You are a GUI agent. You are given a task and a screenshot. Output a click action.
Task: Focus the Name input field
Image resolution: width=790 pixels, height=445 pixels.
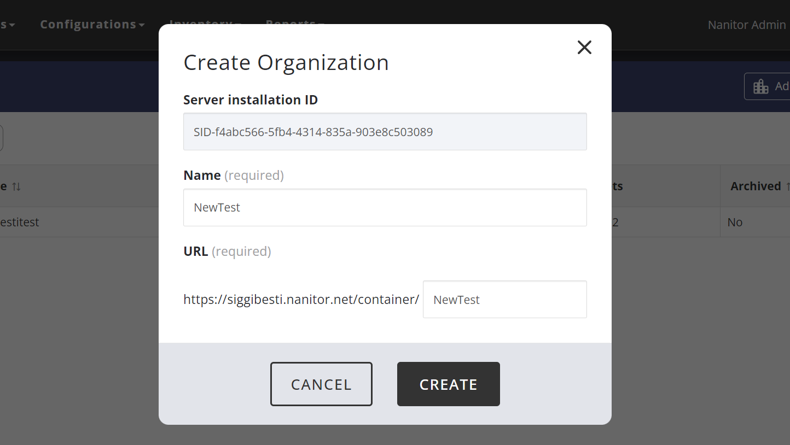(385, 207)
